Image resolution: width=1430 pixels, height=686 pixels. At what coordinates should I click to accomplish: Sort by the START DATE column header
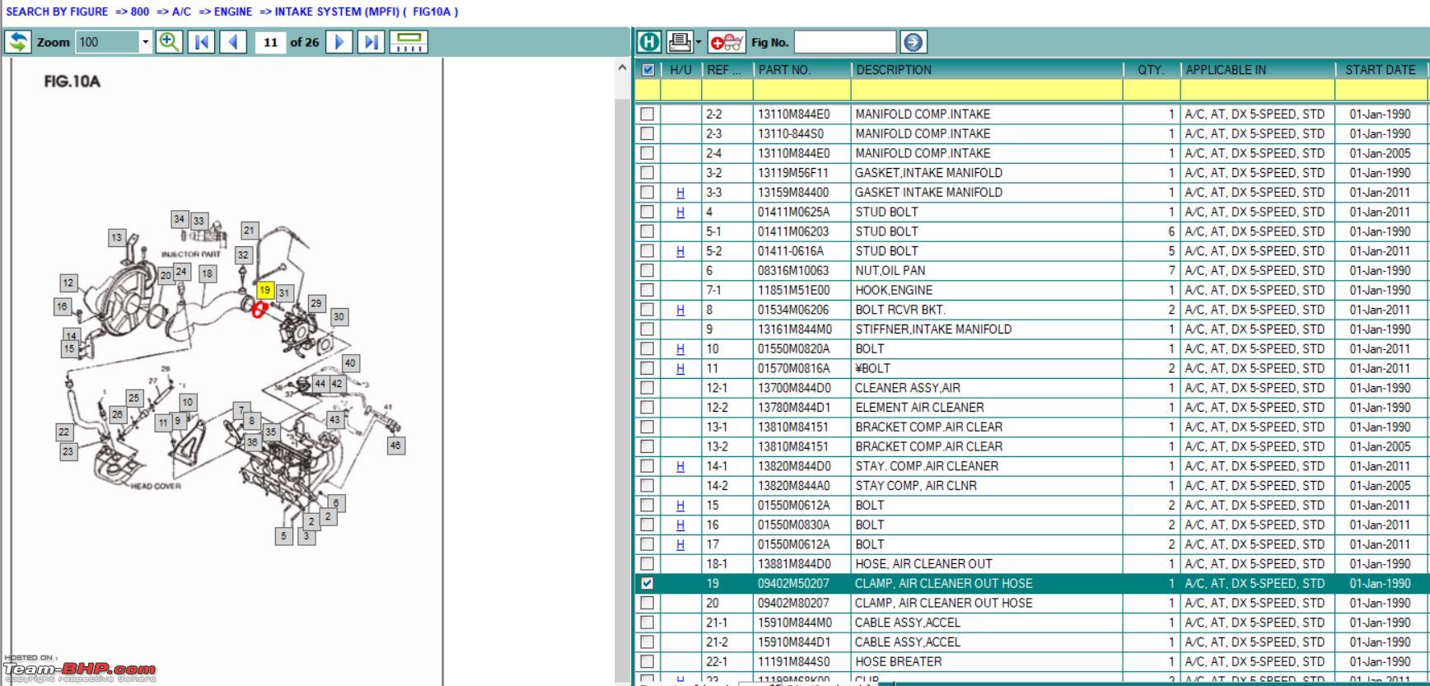(1381, 70)
